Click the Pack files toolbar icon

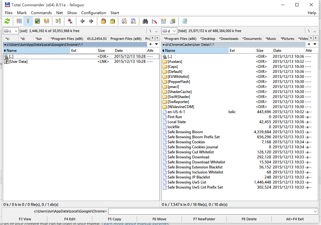click(x=103, y=21)
